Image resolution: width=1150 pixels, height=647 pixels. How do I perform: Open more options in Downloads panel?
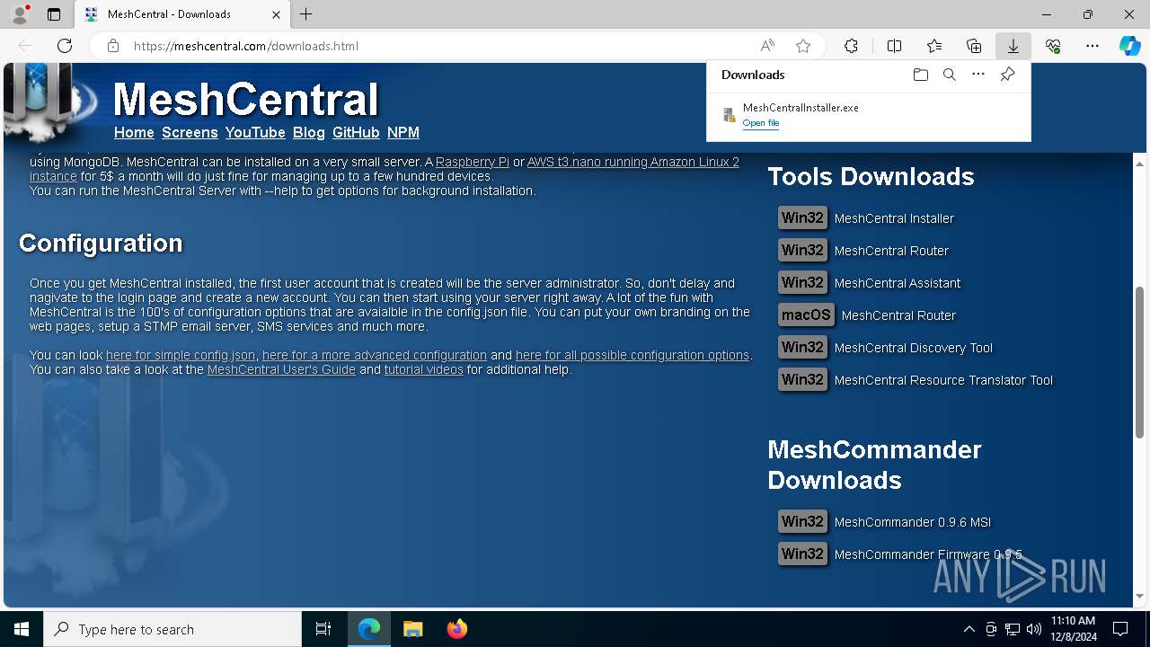coord(978,75)
